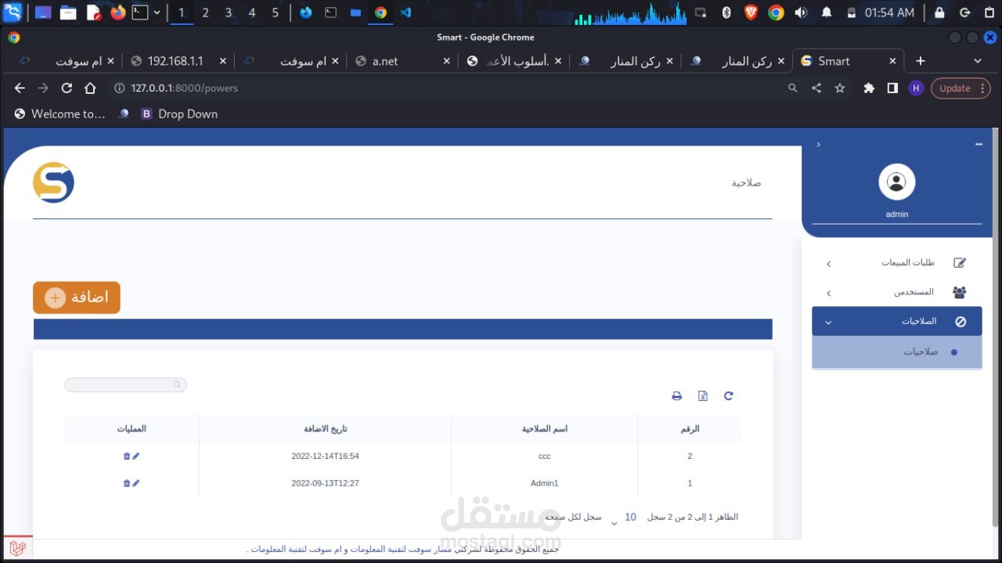Click the اضافة add button
Viewport: 1002px width, 563px height.
77,298
